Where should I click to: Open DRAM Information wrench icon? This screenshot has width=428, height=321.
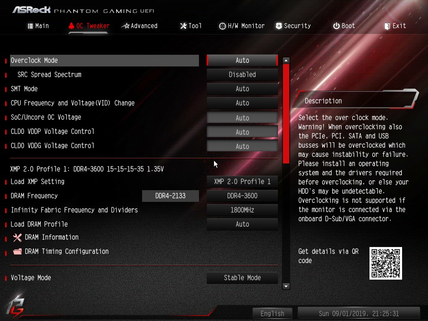click(x=17, y=237)
